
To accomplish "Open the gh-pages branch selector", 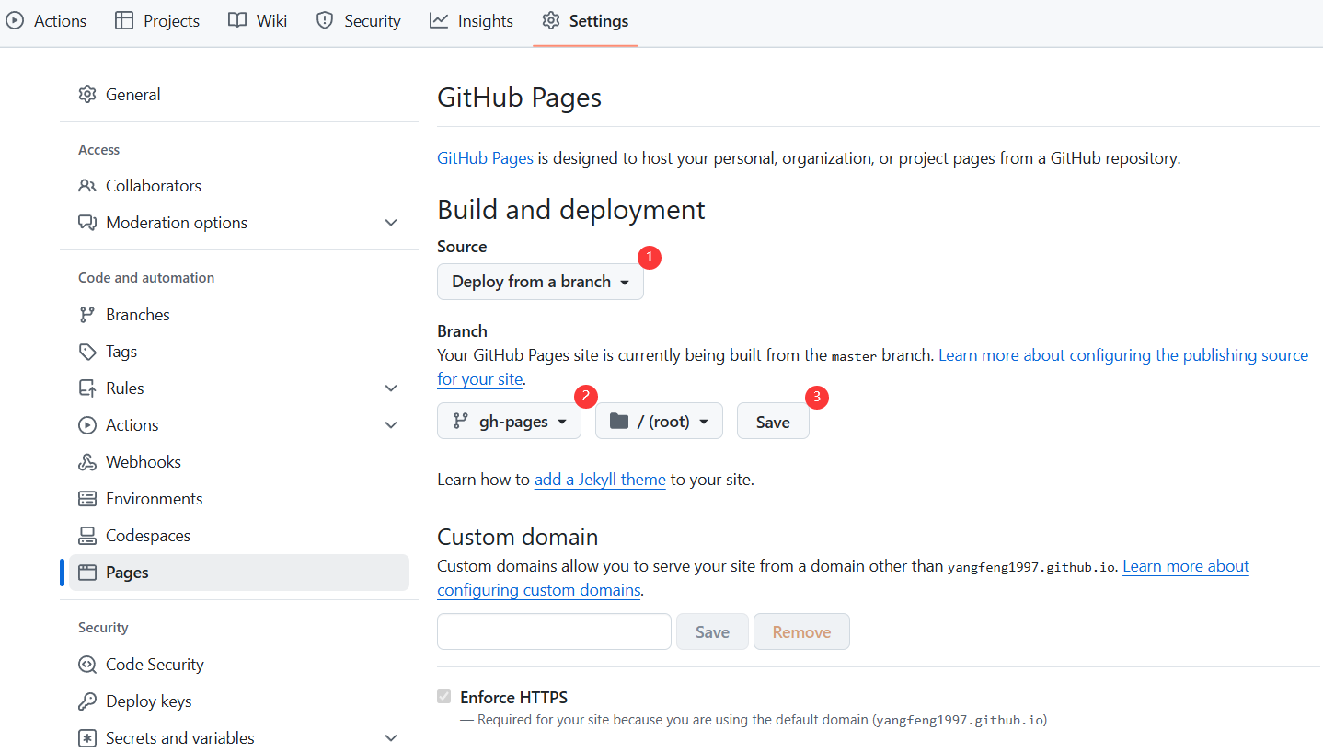I will (509, 422).
